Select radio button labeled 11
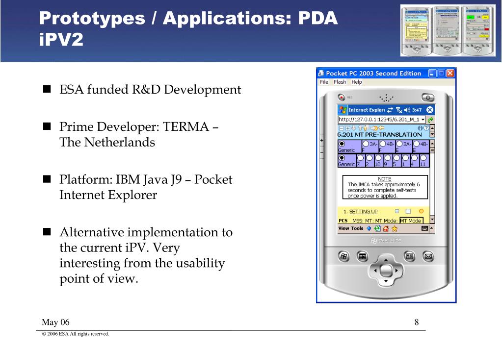 point(423,158)
